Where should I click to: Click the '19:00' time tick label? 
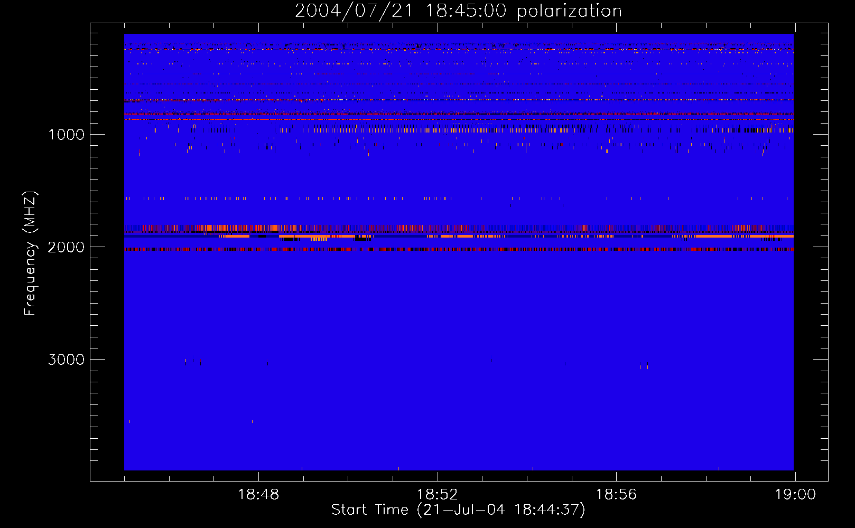point(795,495)
